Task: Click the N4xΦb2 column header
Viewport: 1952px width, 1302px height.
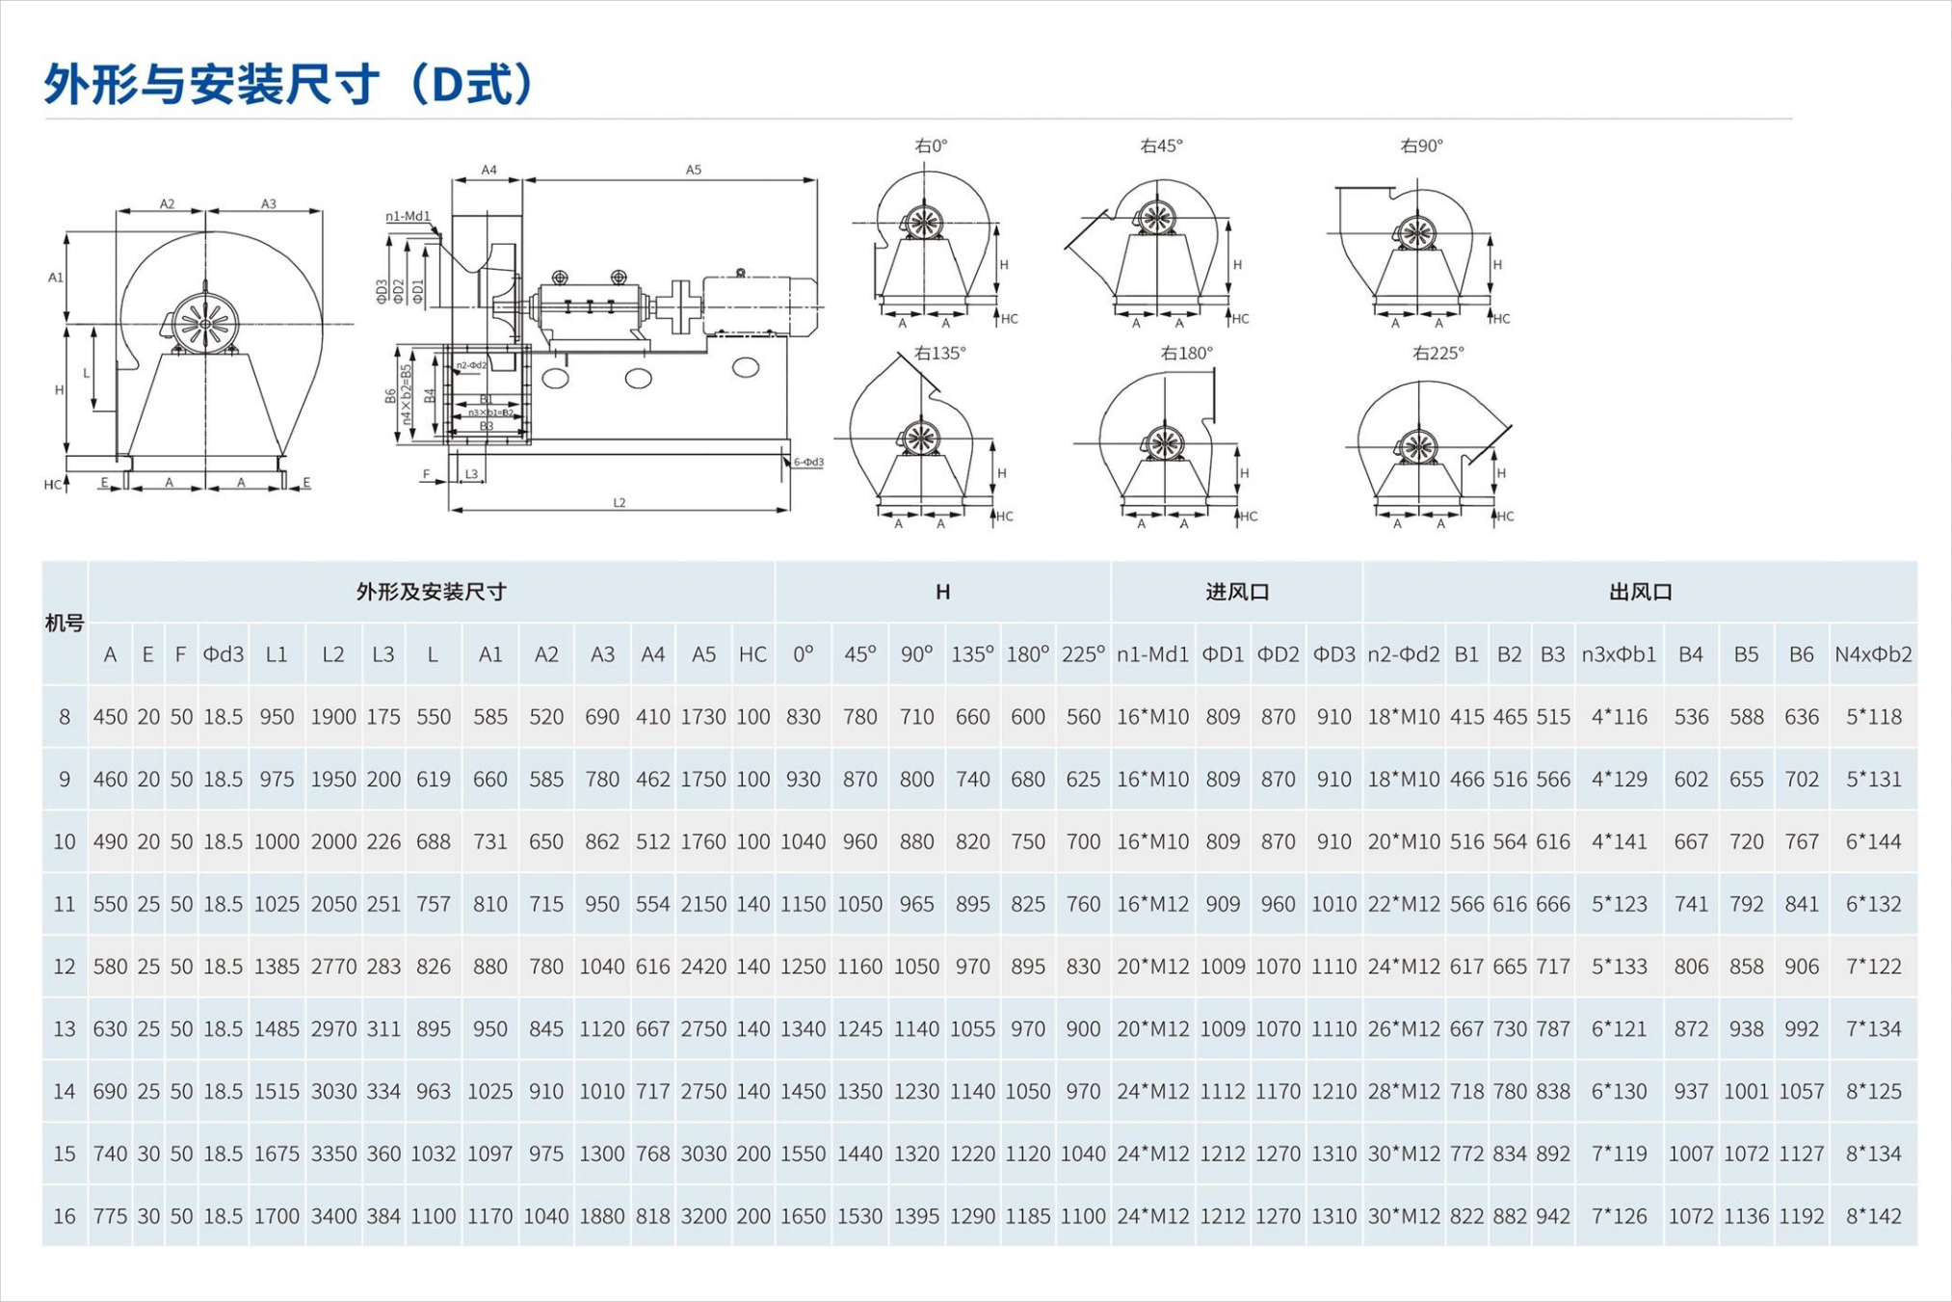Action: (x=1872, y=654)
